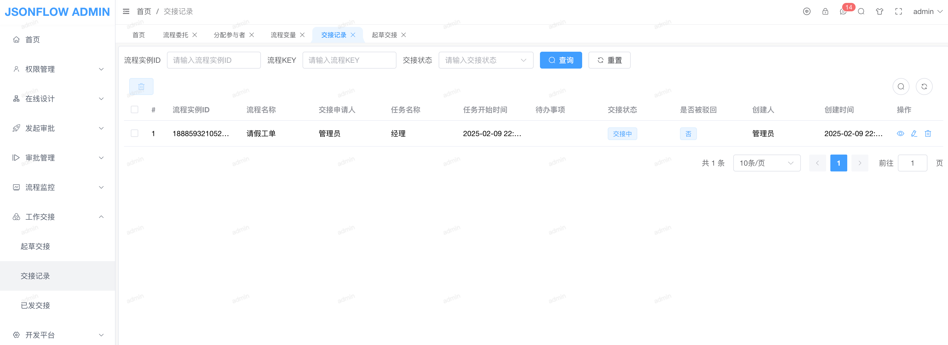This screenshot has height=345, width=948.
Task: Toggle fullscreen mode icon
Action: click(x=898, y=11)
